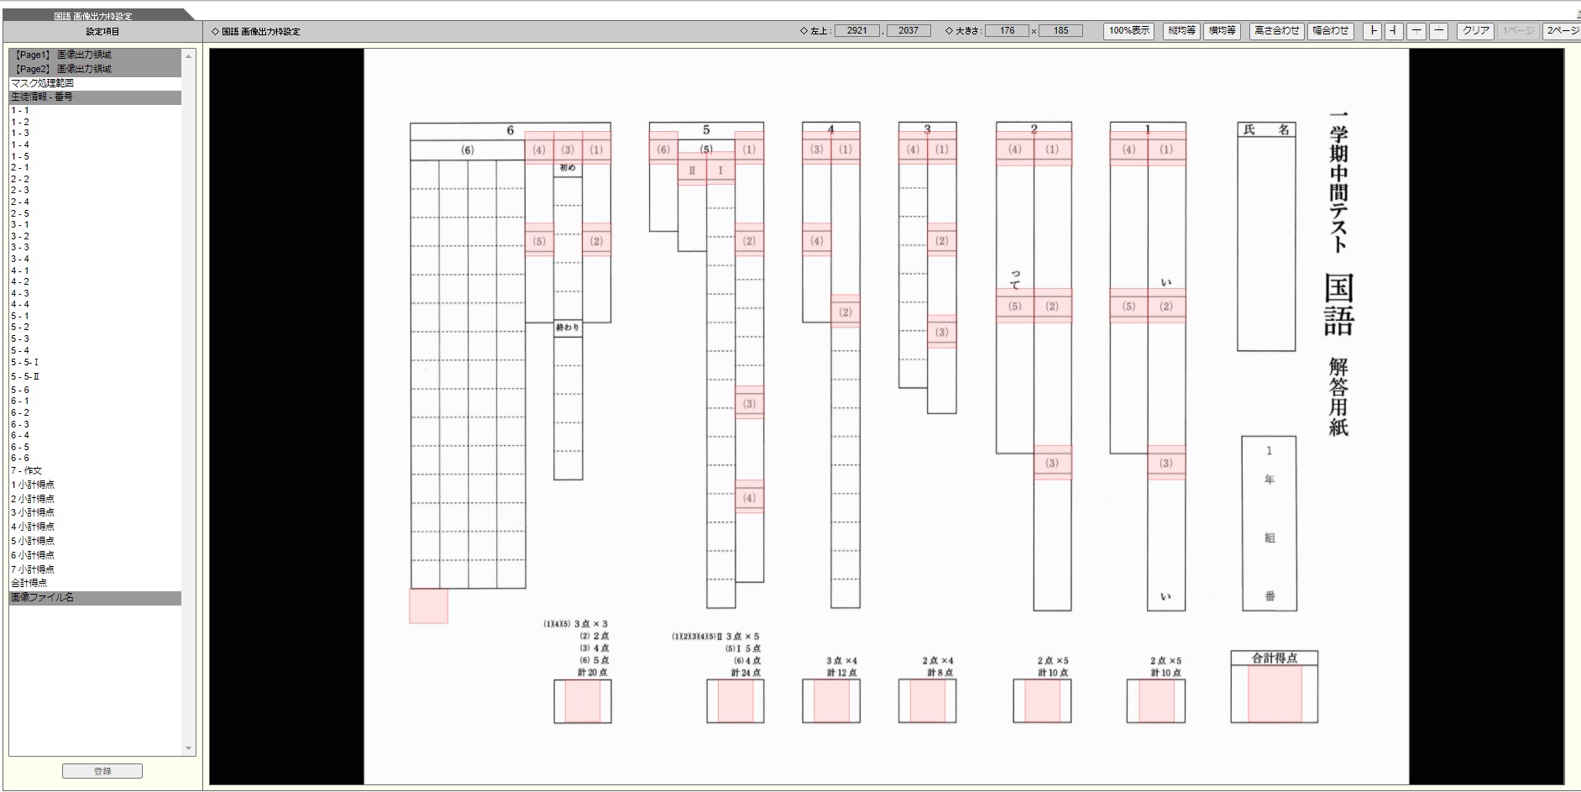
Task: Click the settings list scroll-down arrow
Action: click(x=188, y=748)
